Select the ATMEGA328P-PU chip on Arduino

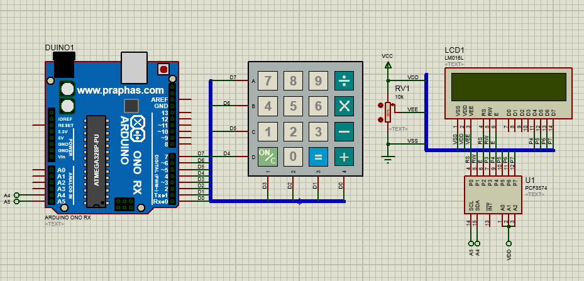(96, 161)
